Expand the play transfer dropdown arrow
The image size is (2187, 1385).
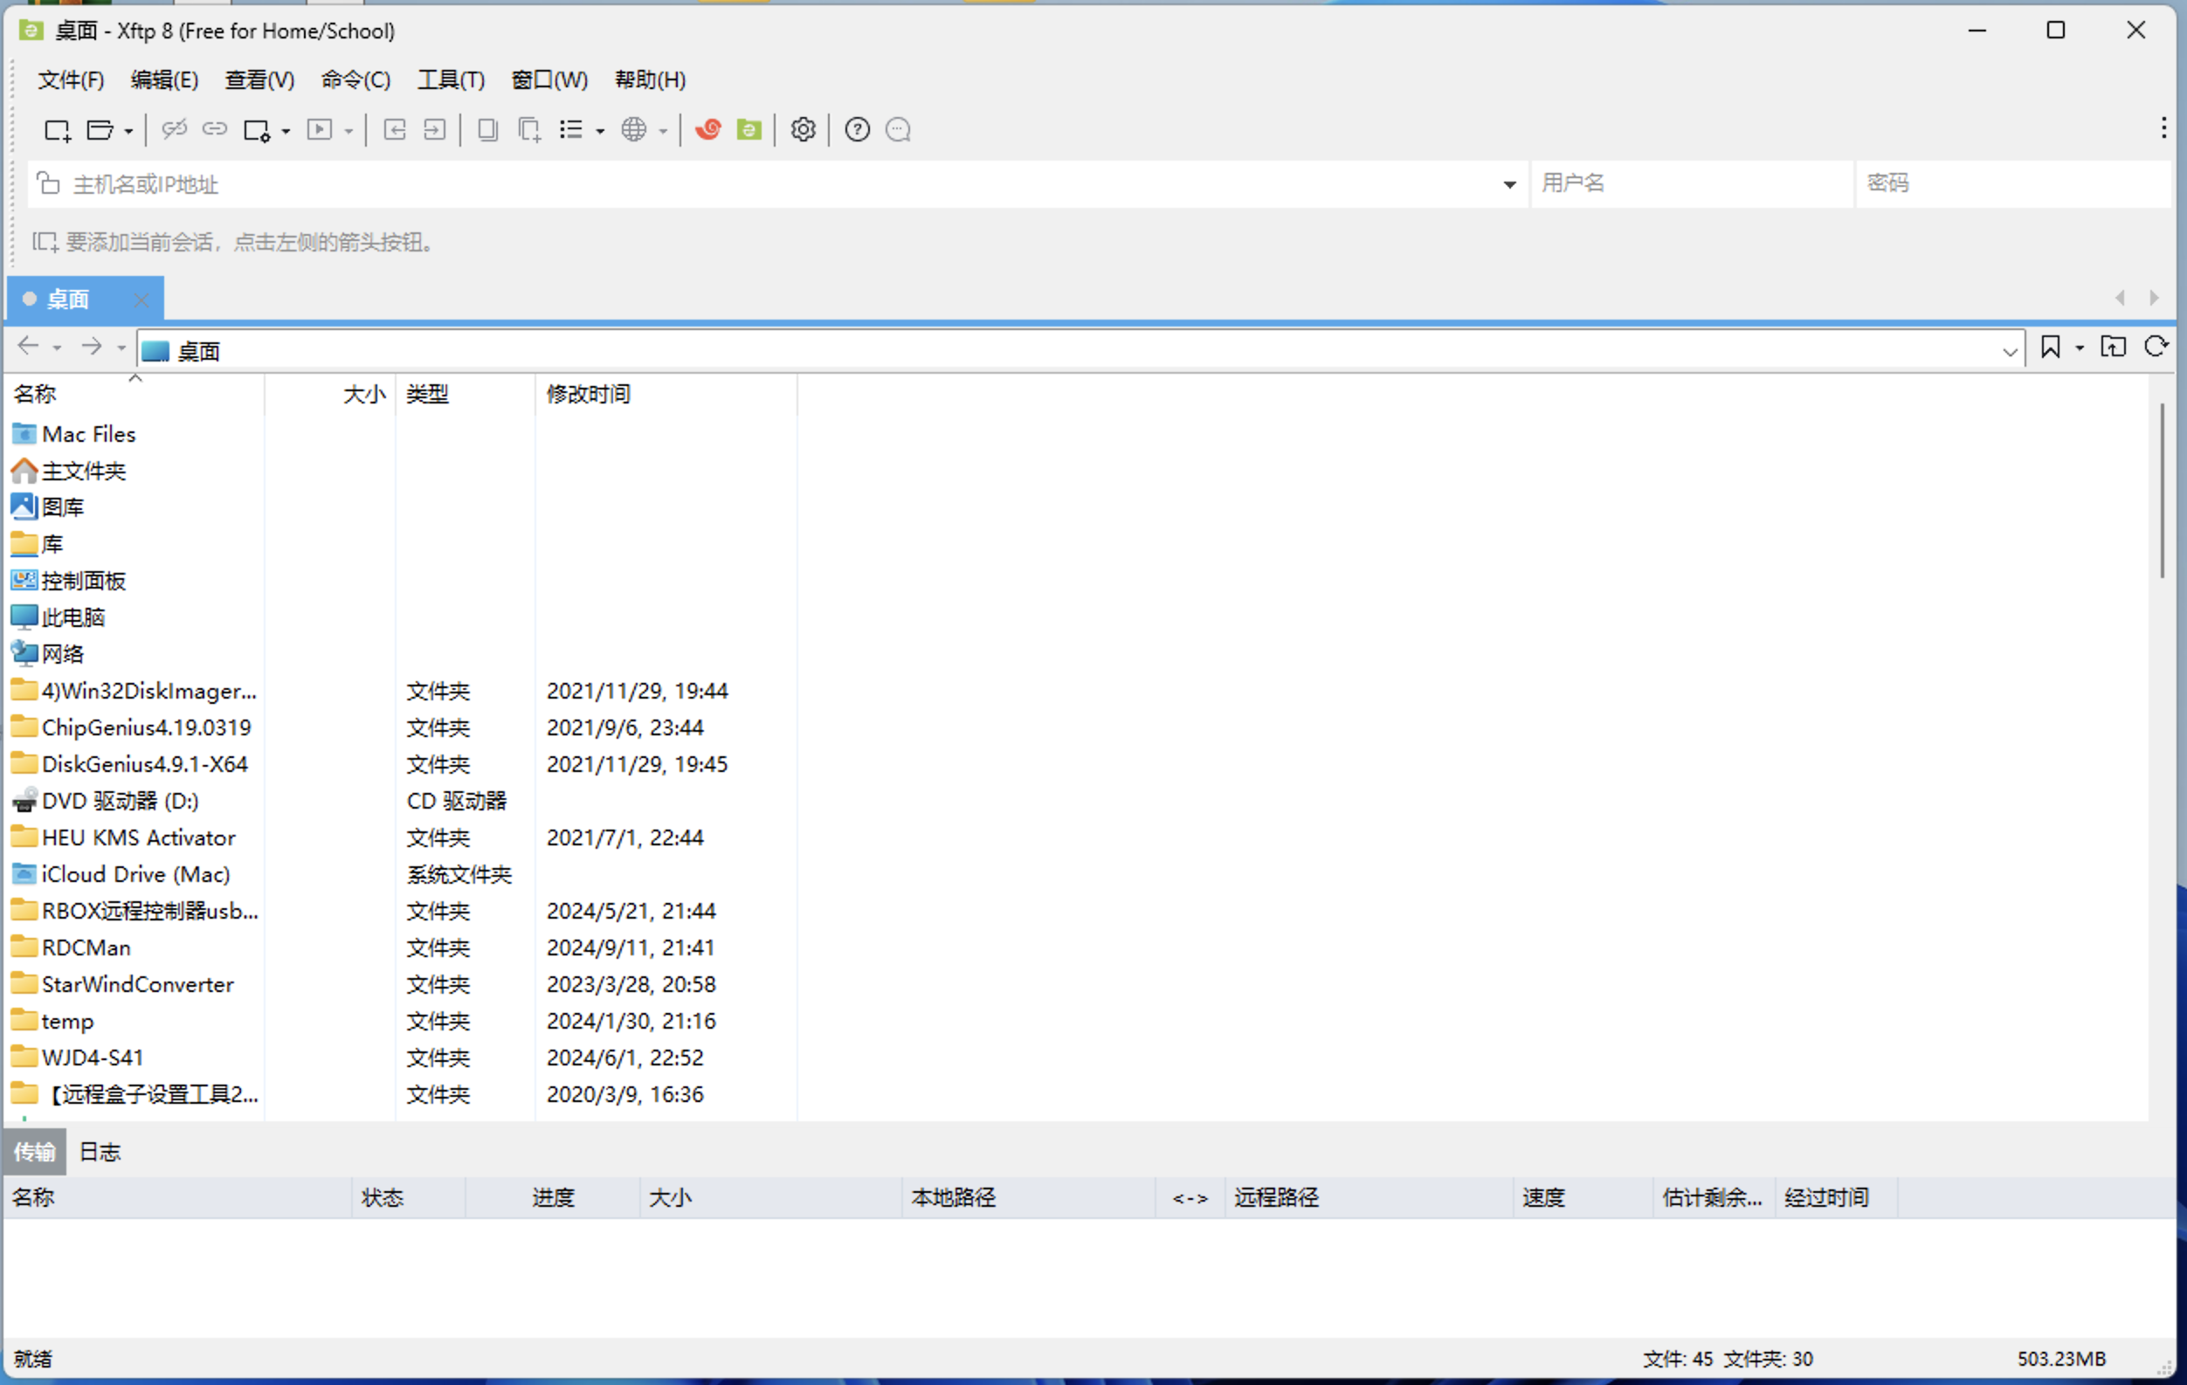[348, 132]
